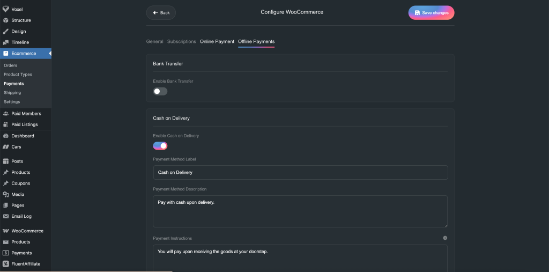
Task: Switch to the Online Payment tab
Action: [x=217, y=41]
